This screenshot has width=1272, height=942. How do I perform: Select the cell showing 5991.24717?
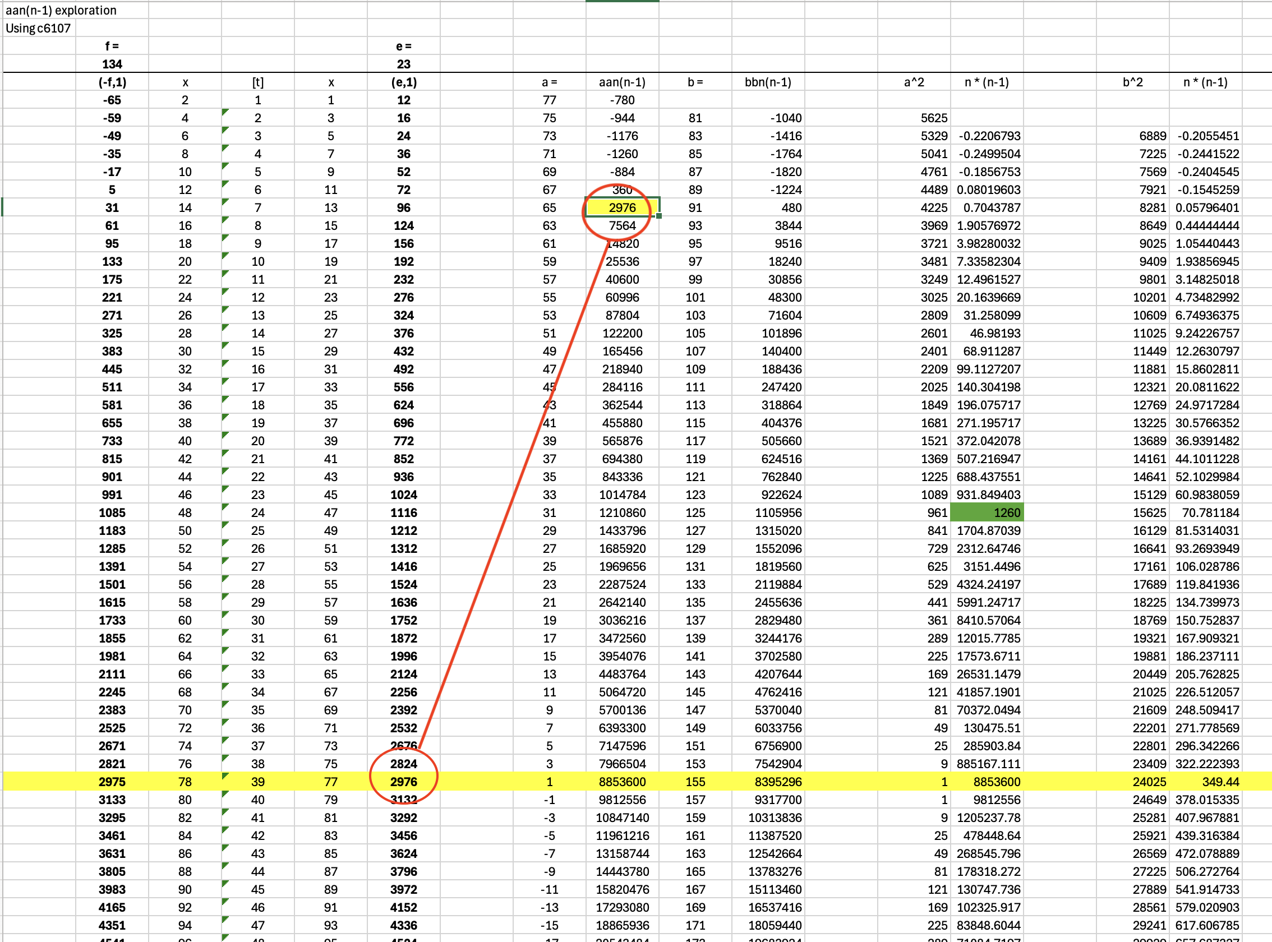tap(987, 602)
